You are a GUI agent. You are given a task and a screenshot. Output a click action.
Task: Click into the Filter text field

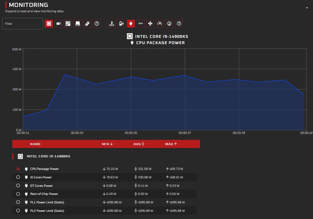click(23, 23)
